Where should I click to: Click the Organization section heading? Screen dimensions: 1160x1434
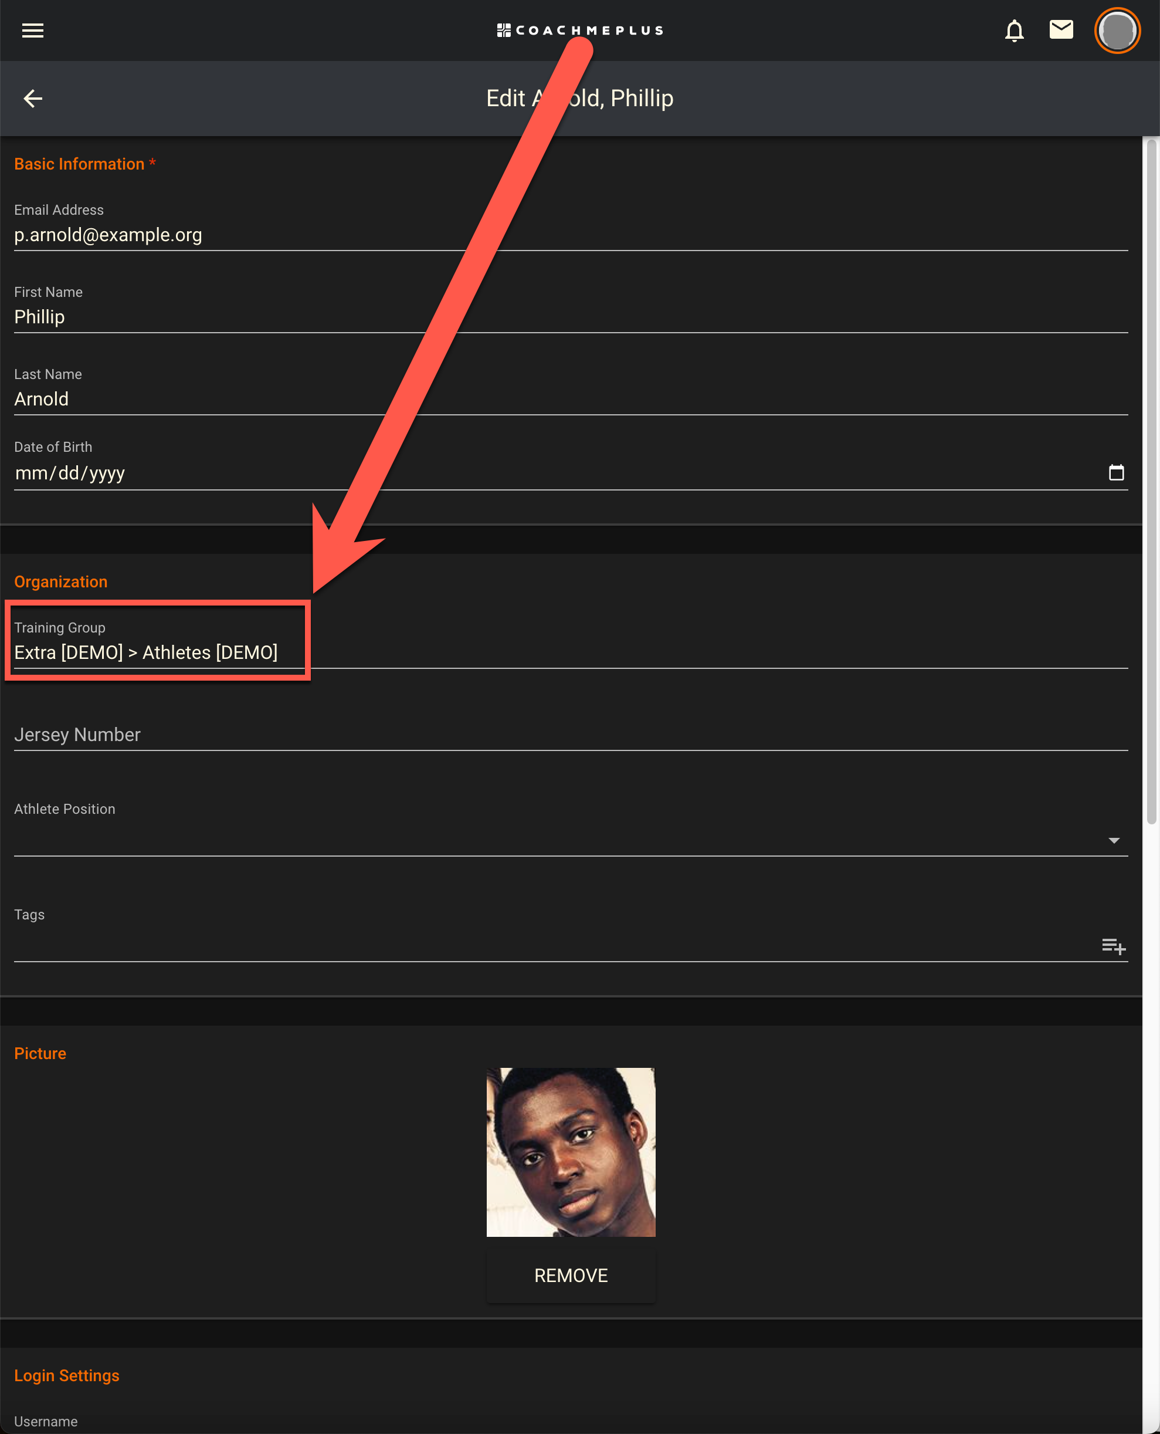point(61,581)
